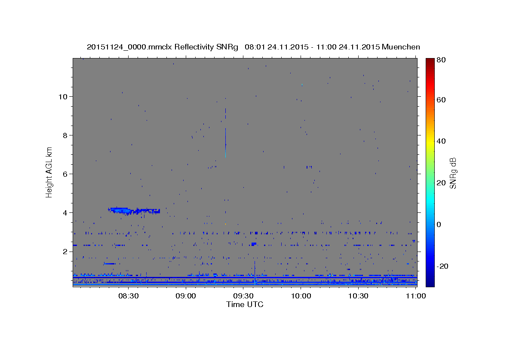The height and width of the screenshot is (344, 516).
Task: Click the 'Time UTC' axis label
Action: pos(245,304)
